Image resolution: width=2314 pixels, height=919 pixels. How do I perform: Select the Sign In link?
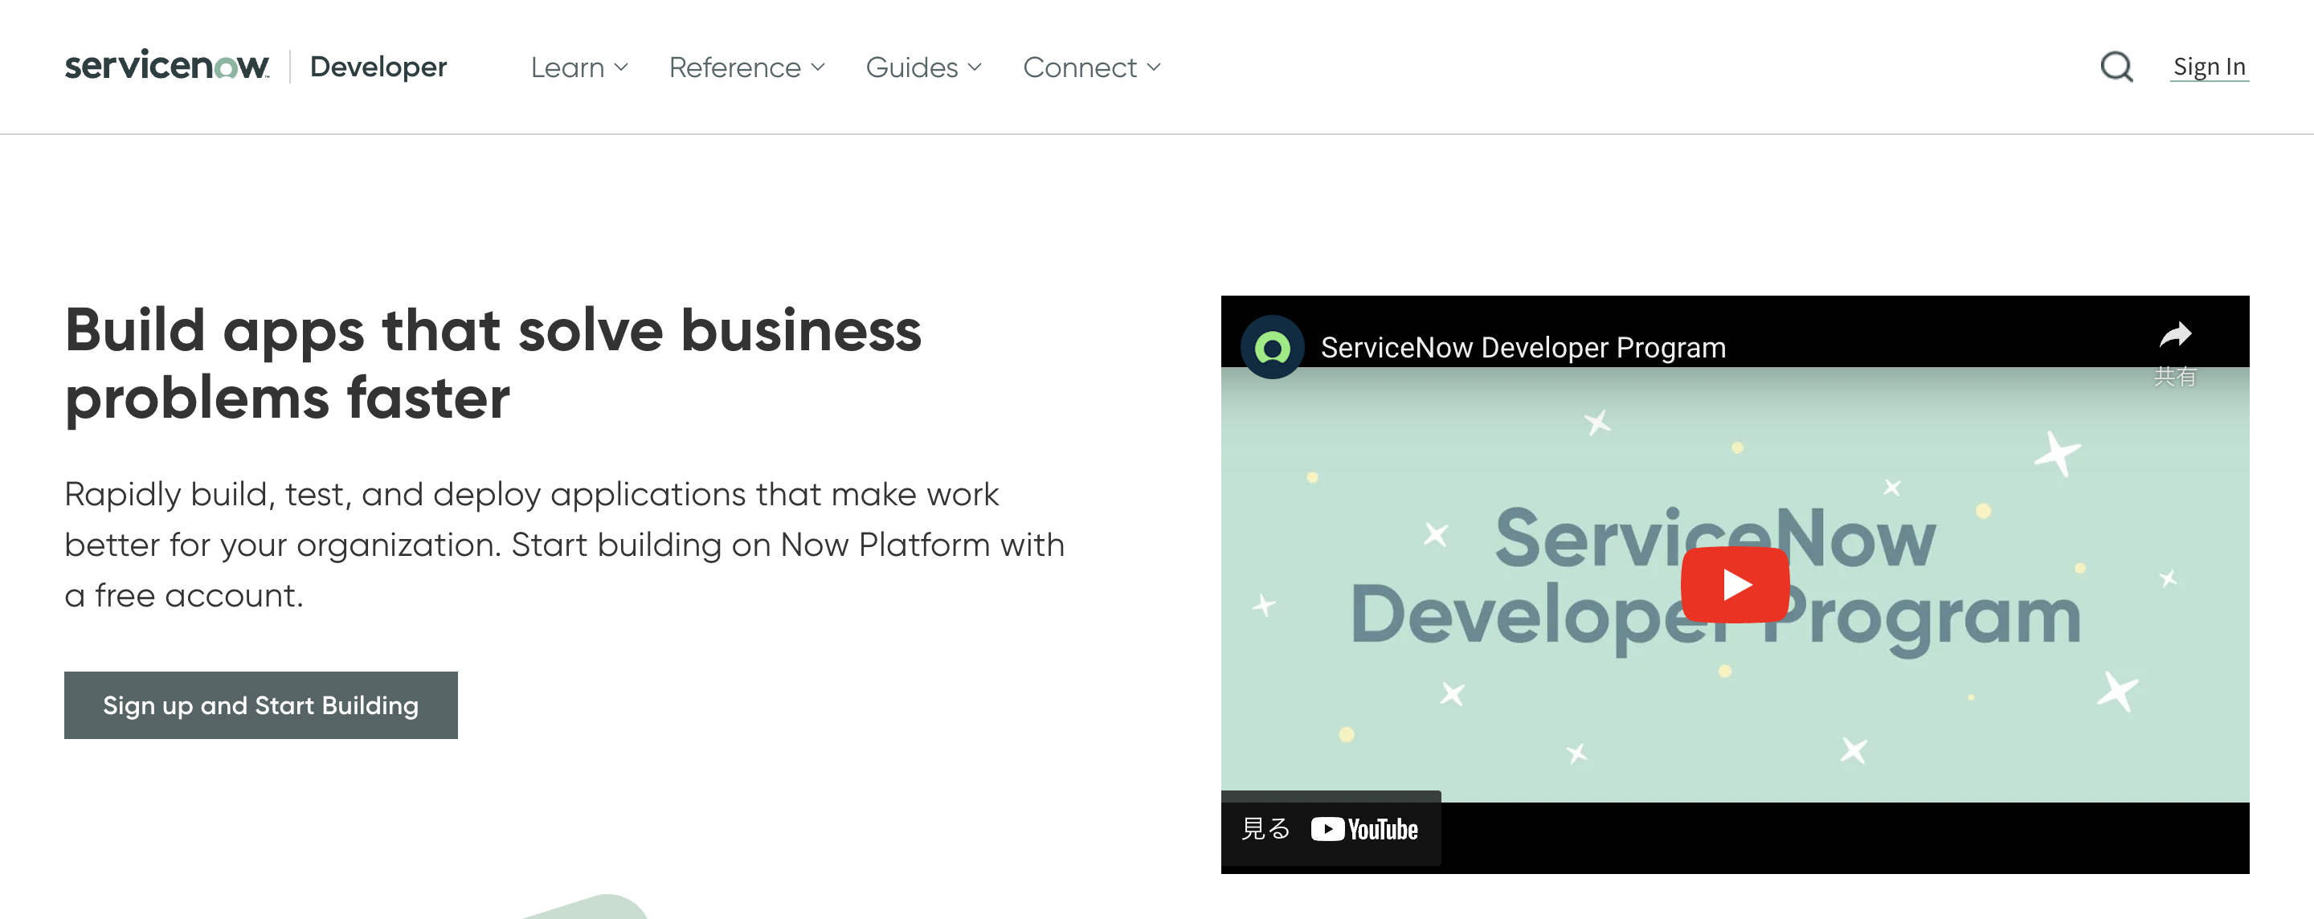tap(2210, 66)
